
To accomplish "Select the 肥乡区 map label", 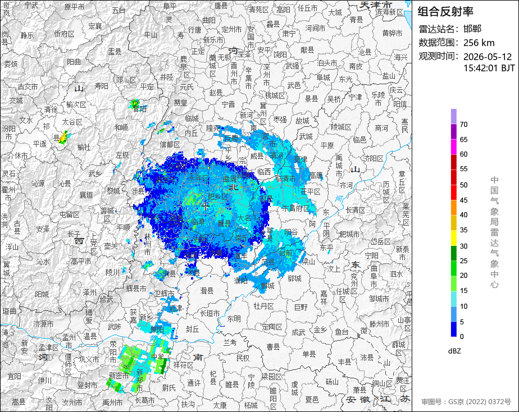I will click(x=218, y=197).
